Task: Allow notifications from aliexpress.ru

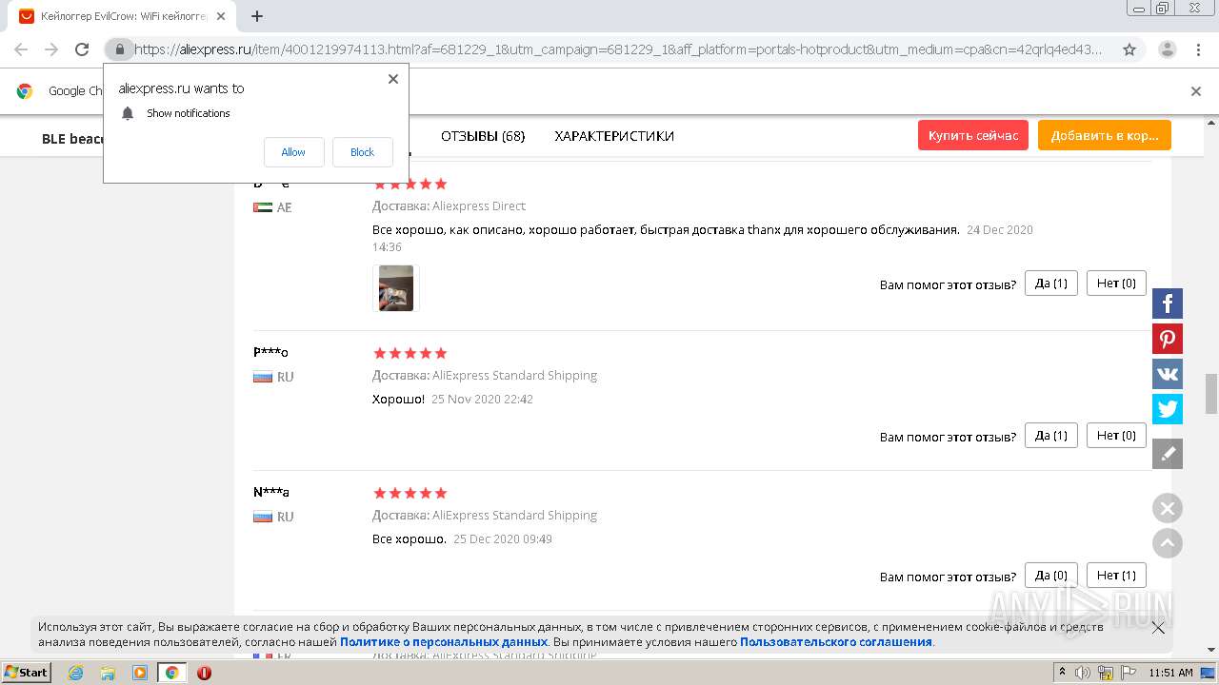Action: (293, 152)
